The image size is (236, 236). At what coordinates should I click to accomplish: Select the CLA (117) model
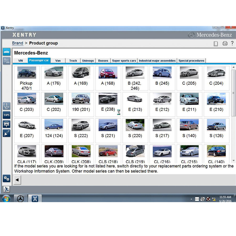(x=27, y=154)
